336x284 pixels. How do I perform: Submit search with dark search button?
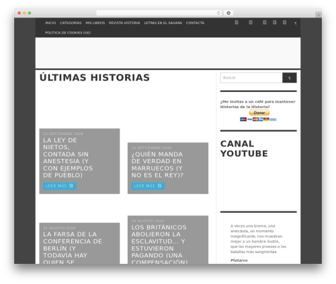click(x=290, y=78)
